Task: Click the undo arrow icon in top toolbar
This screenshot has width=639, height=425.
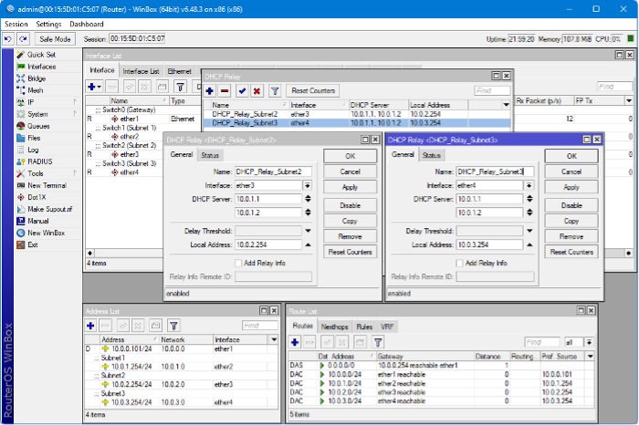Action: [8, 39]
